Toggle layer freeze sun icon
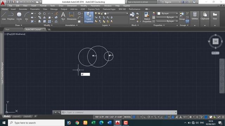The width and height of the screenshot is (225, 126). tap(99, 13)
